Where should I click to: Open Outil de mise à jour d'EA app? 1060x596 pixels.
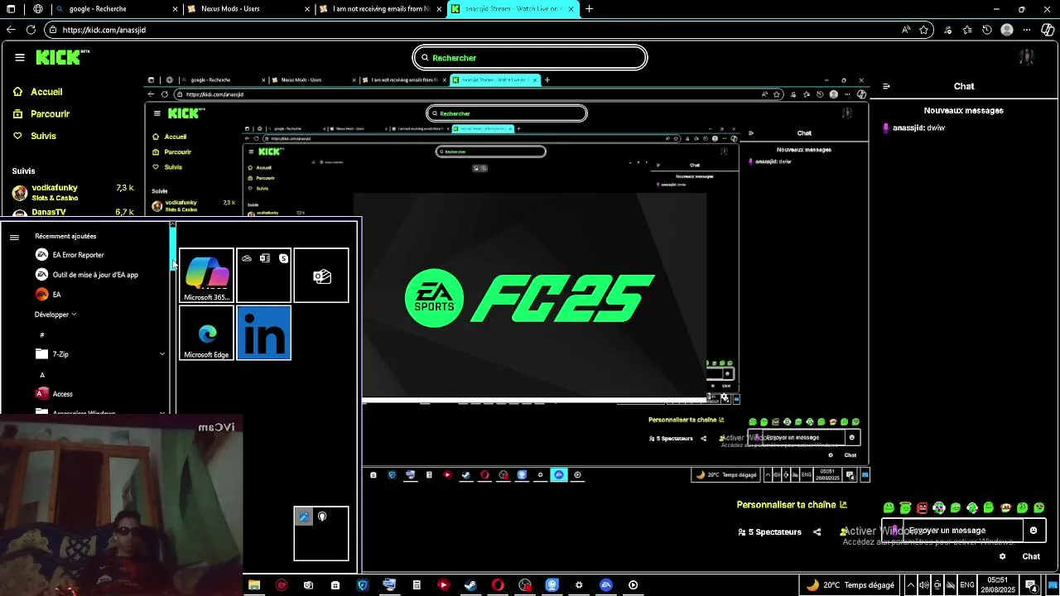pyautogui.click(x=86, y=275)
